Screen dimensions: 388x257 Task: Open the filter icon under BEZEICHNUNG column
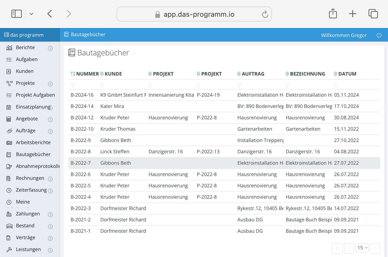pos(287,85)
